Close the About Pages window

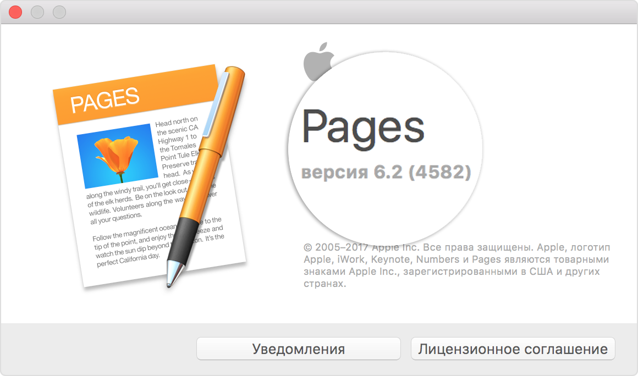(x=15, y=12)
